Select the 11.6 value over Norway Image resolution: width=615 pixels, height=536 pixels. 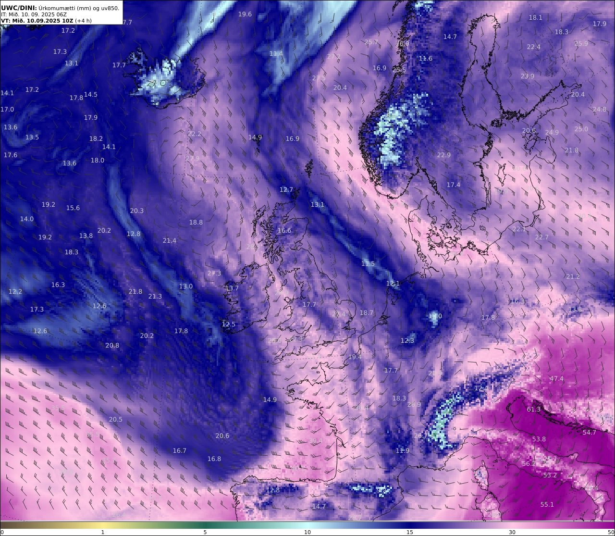426,59
